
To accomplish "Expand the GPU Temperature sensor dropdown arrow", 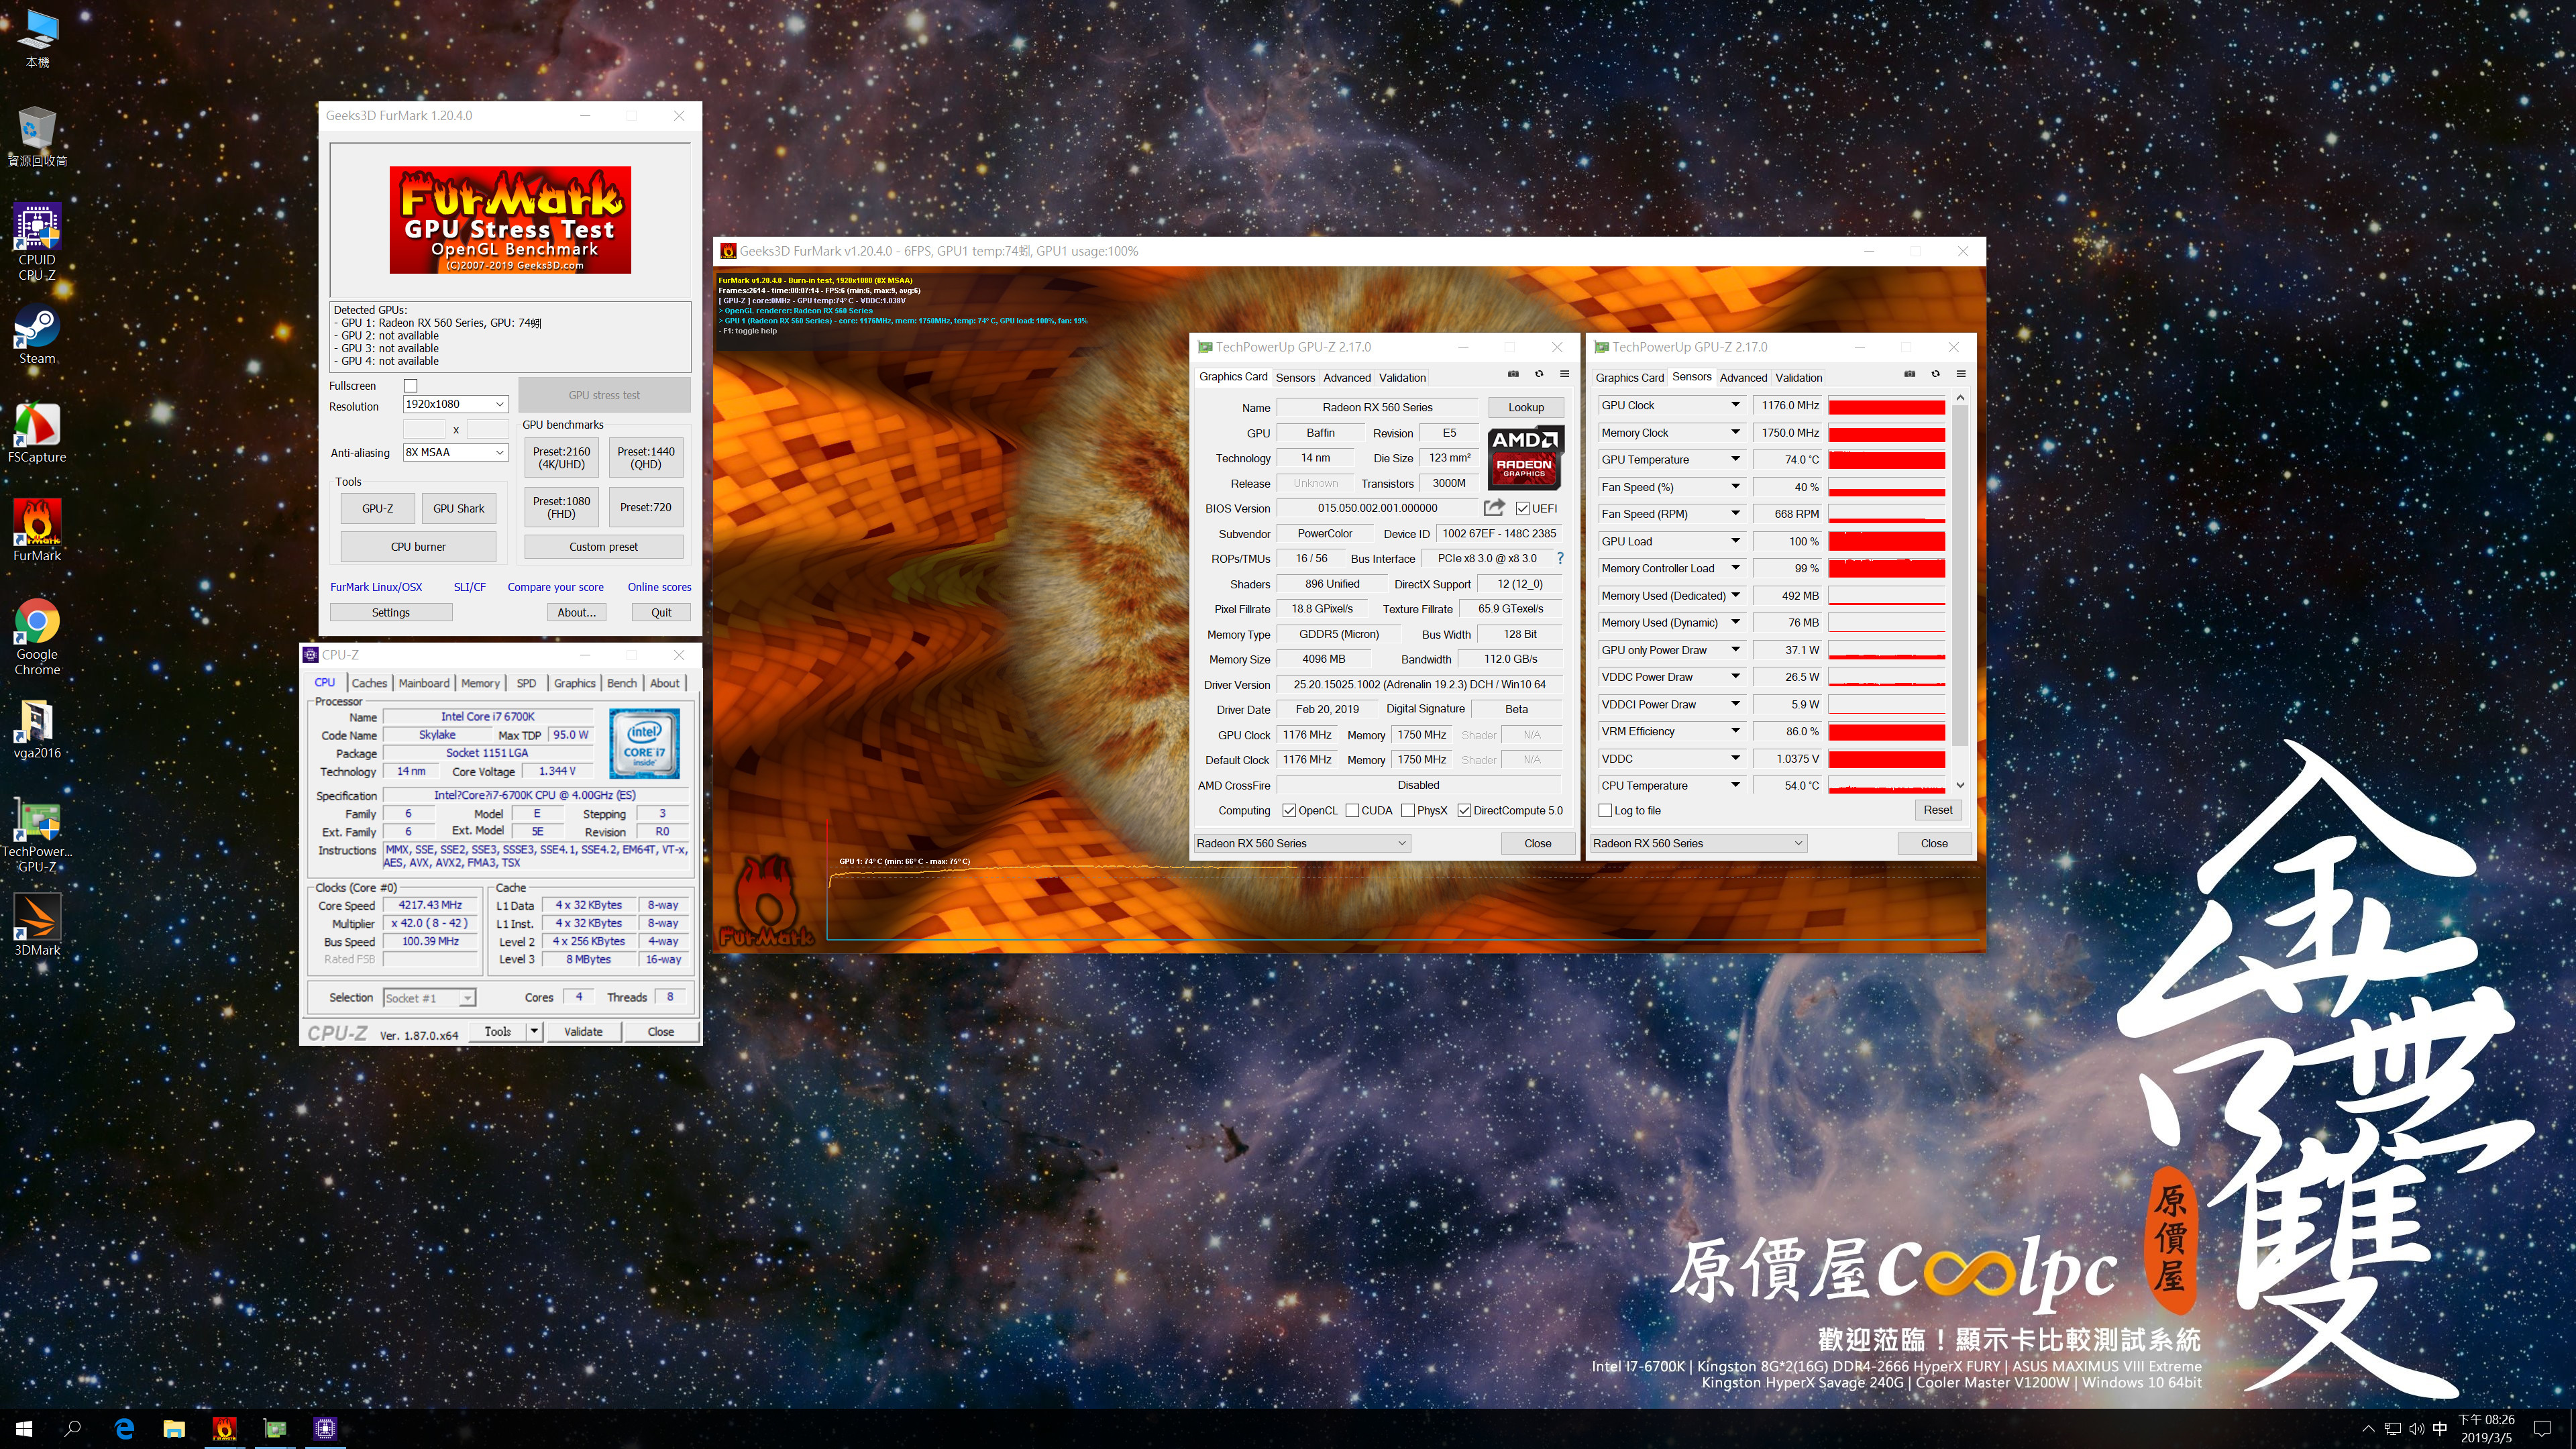I will pos(1736,459).
